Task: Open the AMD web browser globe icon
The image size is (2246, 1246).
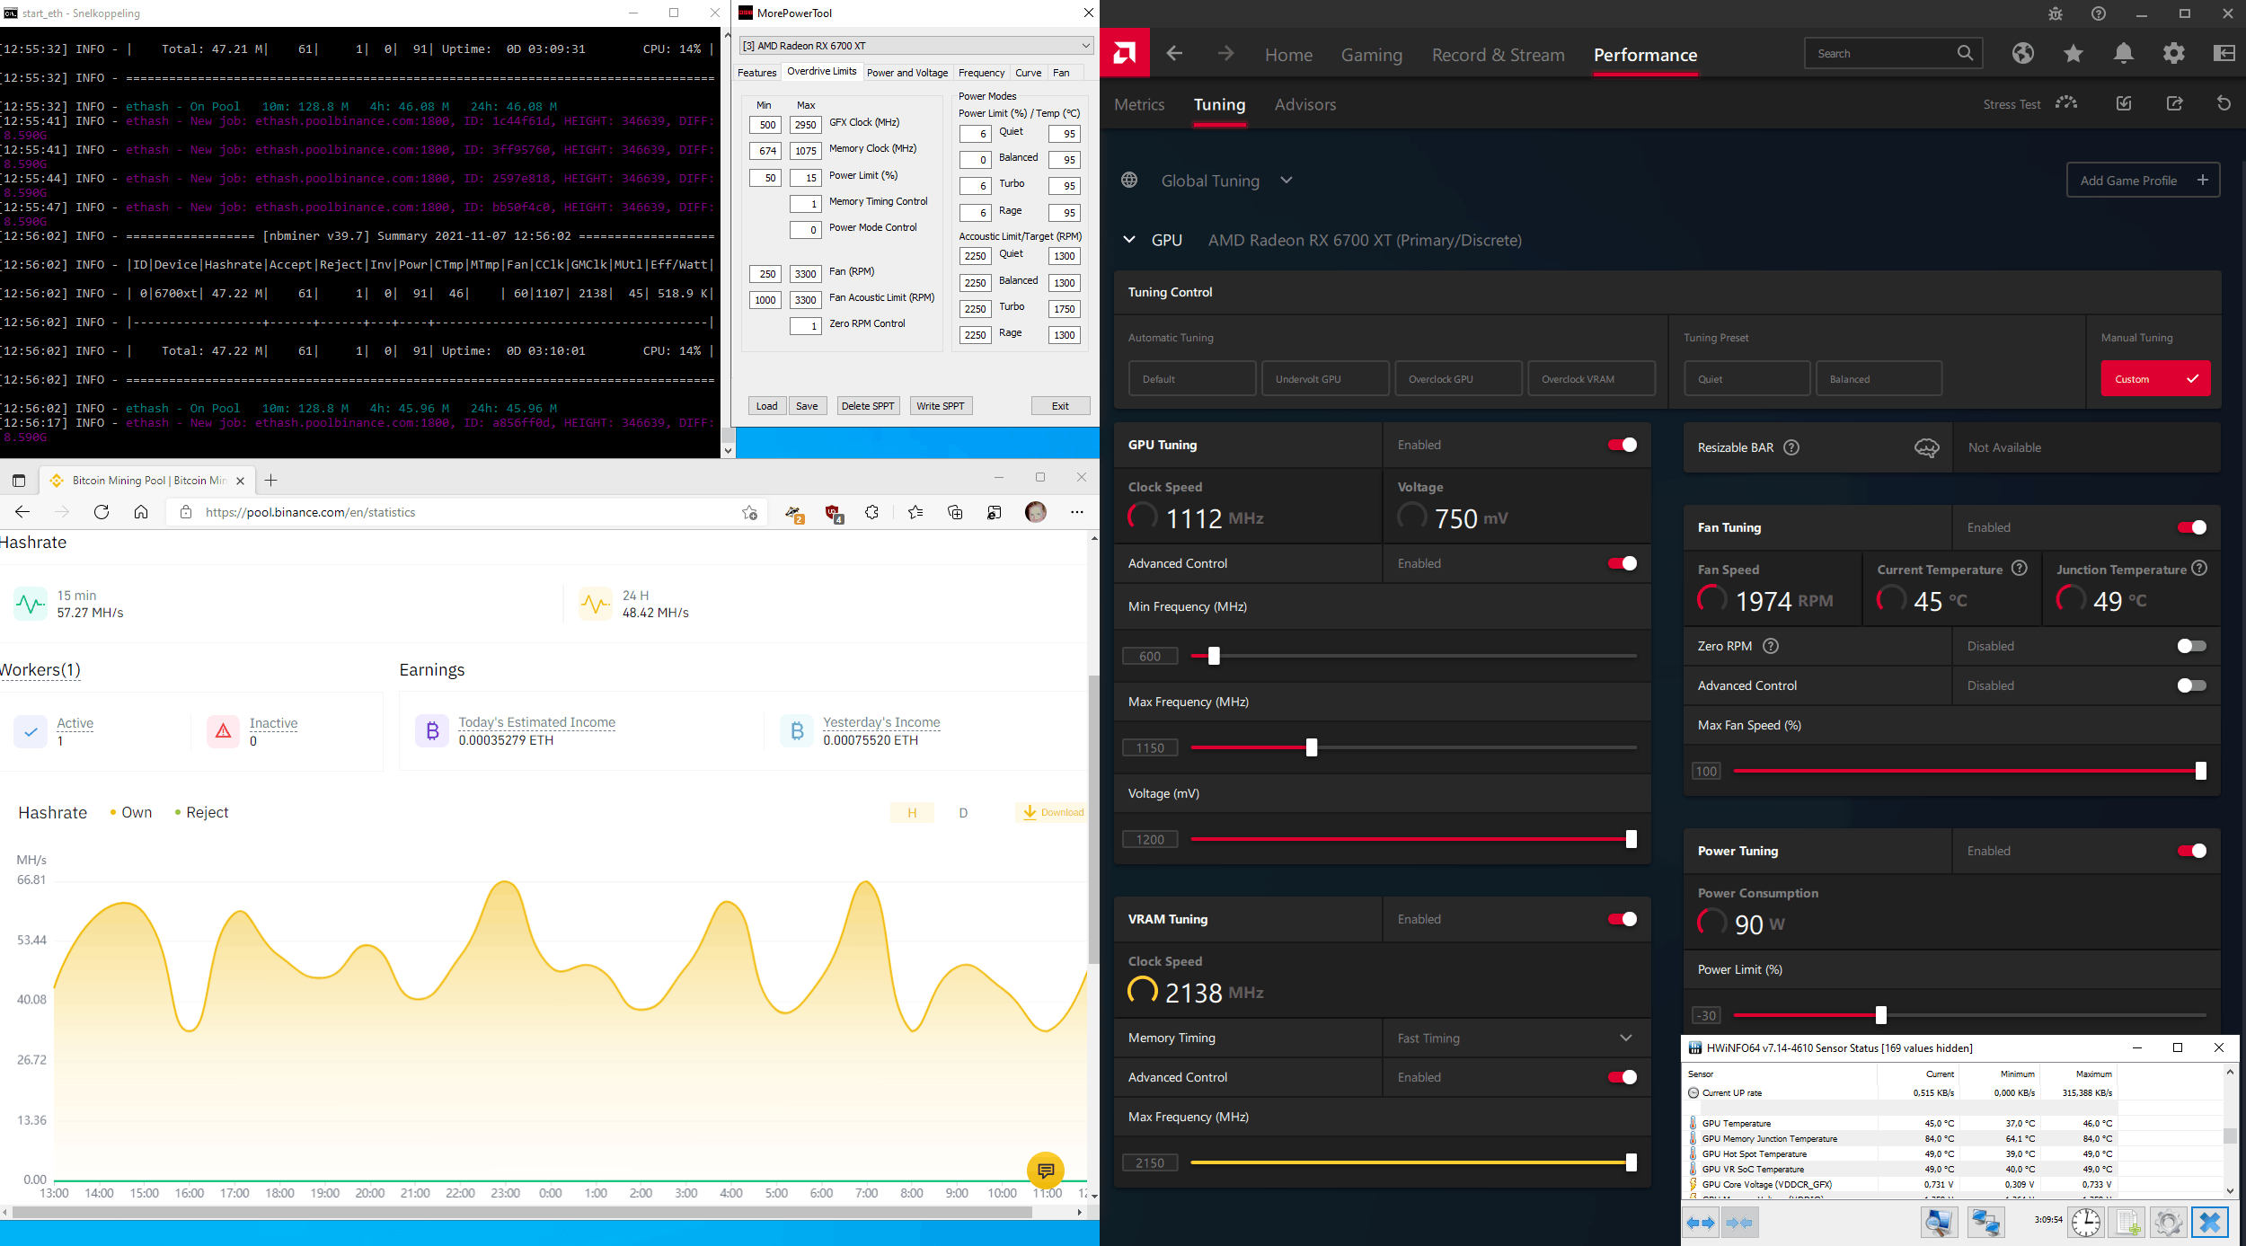Action: click(2022, 54)
